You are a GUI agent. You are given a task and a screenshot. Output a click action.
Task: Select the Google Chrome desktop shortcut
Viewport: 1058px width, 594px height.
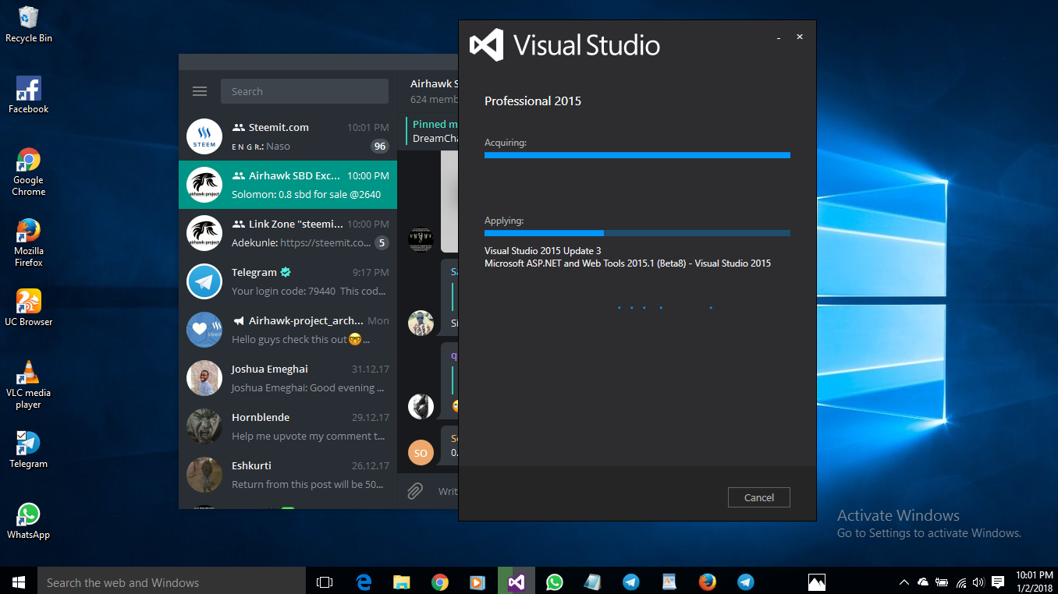coord(29,171)
